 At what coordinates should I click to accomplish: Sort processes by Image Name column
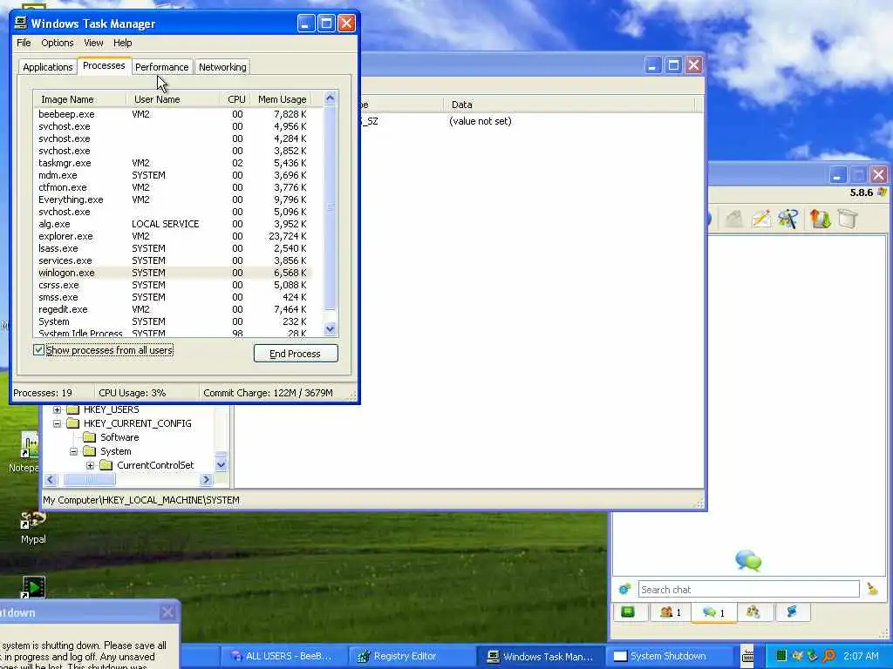pyautogui.click(x=79, y=99)
